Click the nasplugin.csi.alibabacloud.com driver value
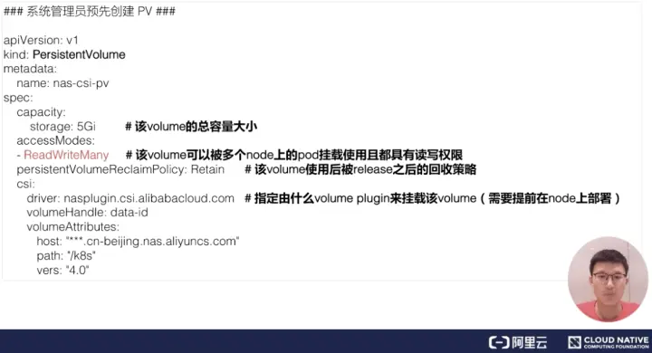Screen dimensions: 652x353 click(149, 198)
